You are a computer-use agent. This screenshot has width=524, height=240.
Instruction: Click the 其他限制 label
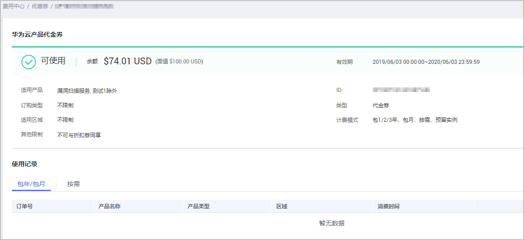31,134
